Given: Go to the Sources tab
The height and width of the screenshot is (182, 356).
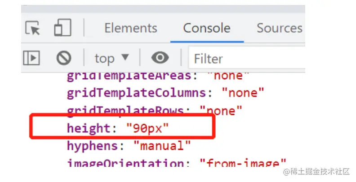Looking at the screenshot, I should 279,28.
